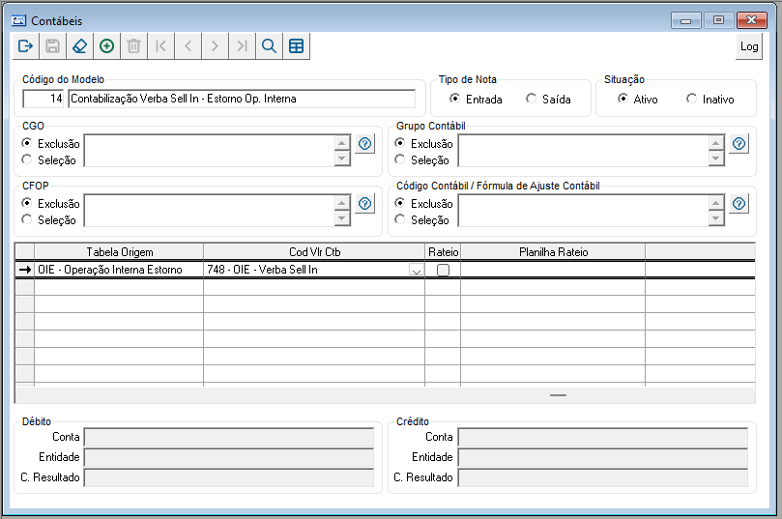782x519 pixels.
Task: Toggle the Rateio checkbox in first row
Action: [x=443, y=270]
